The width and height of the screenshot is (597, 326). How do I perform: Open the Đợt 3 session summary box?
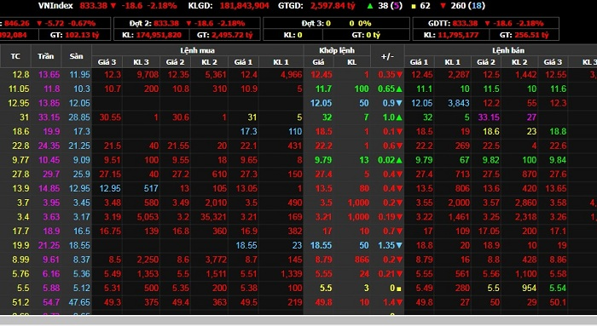(336, 29)
